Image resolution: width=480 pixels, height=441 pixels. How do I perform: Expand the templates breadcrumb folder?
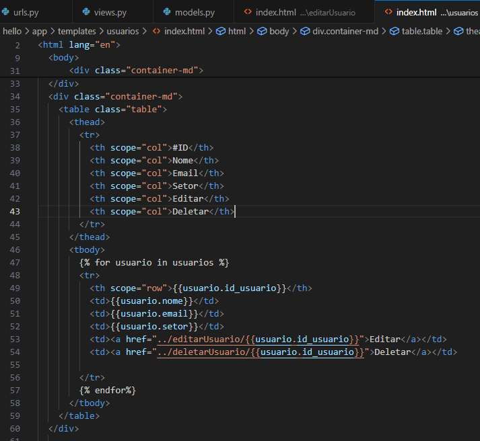(x=76, y=31)
